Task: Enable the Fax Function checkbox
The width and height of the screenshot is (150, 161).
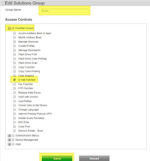Action: 15,84
